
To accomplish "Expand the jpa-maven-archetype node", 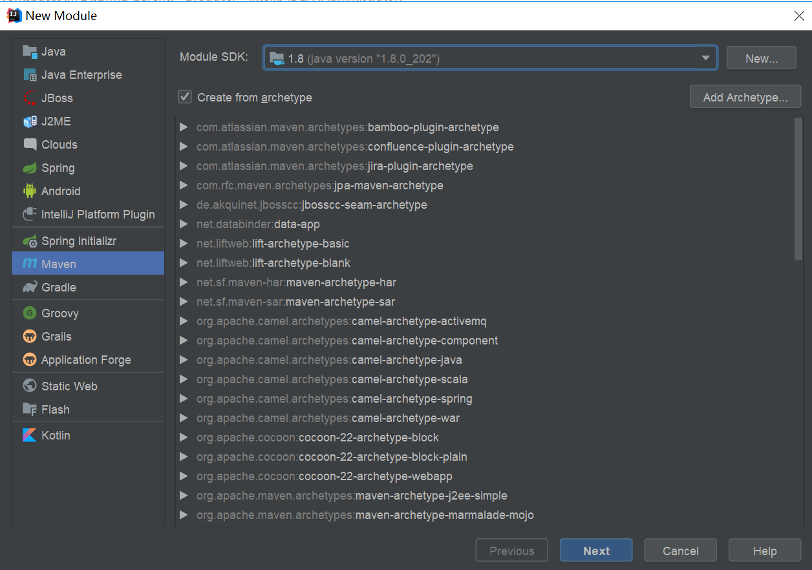I will tap(184, 185).
